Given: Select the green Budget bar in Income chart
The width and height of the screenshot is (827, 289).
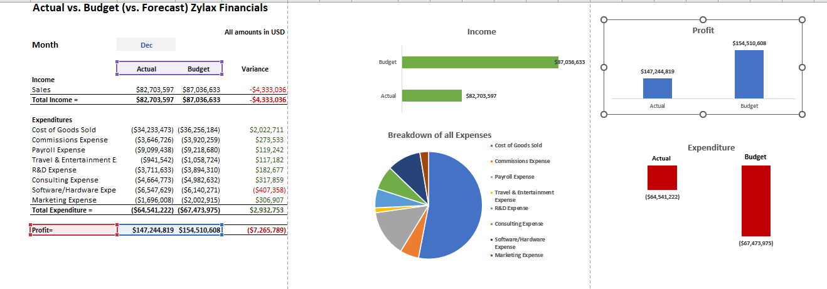Looking at the screenshot, I should click(x=479, y=62).
